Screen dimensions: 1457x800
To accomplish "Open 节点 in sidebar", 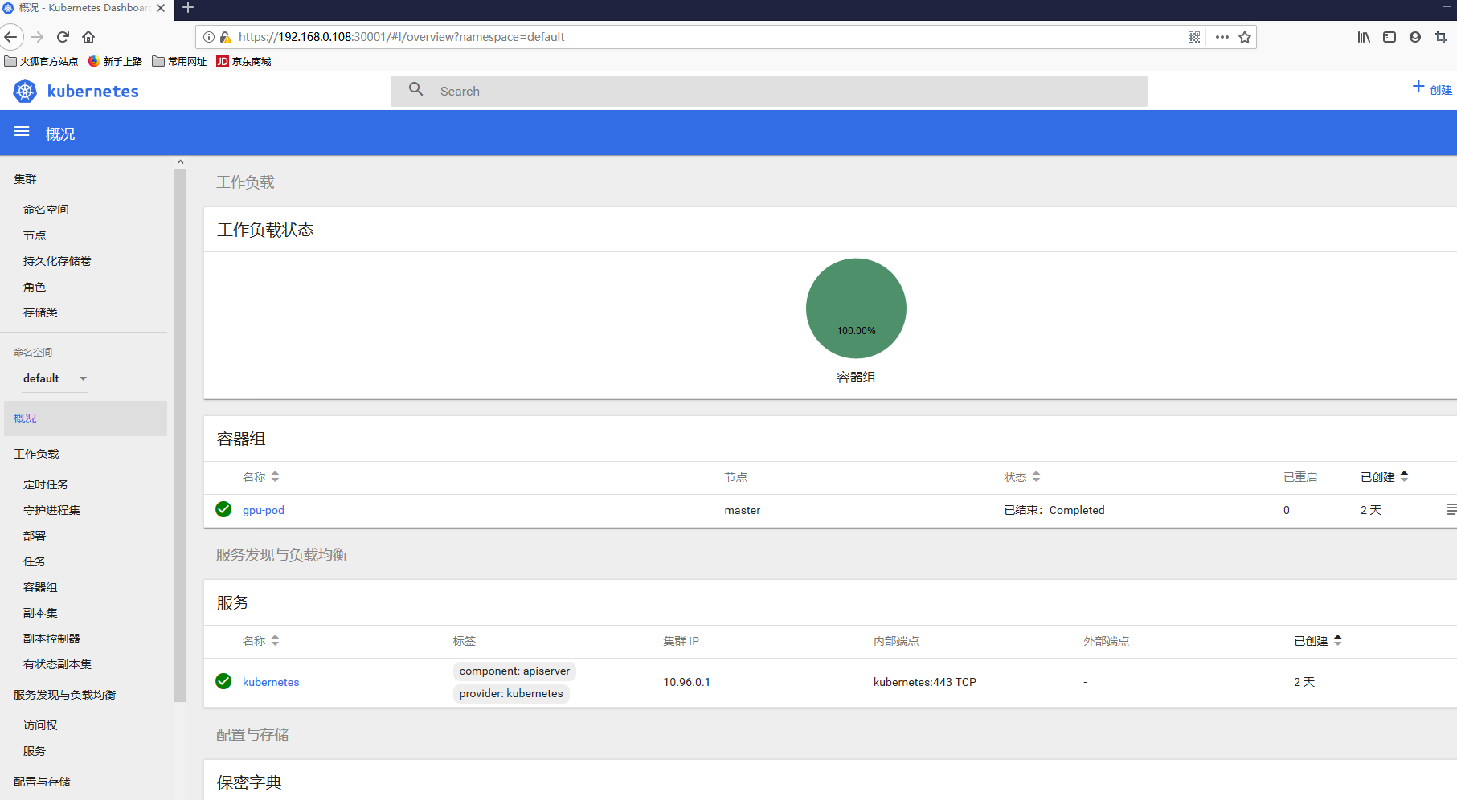I will [35, 235].
